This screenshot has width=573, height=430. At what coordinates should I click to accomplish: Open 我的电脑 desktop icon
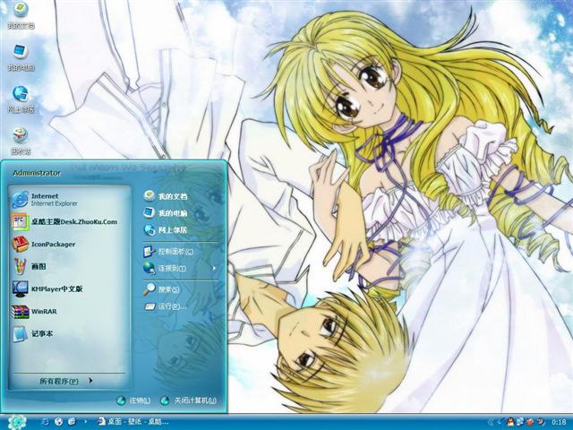click(21, 57)
